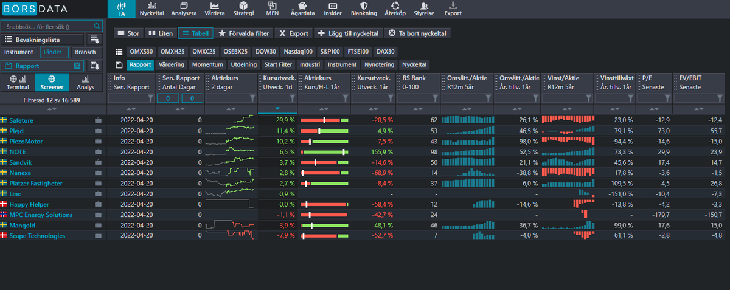The height and width of the screenshot is (290, 730).
Task: Switch to Tabell view mode
Action: tap(195, 33)
